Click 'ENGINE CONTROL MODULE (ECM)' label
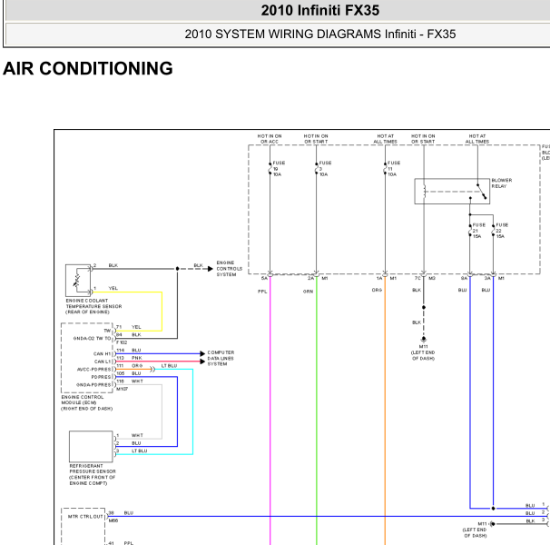This screenshot has width=550, height=545. click(x=86, y=402)
